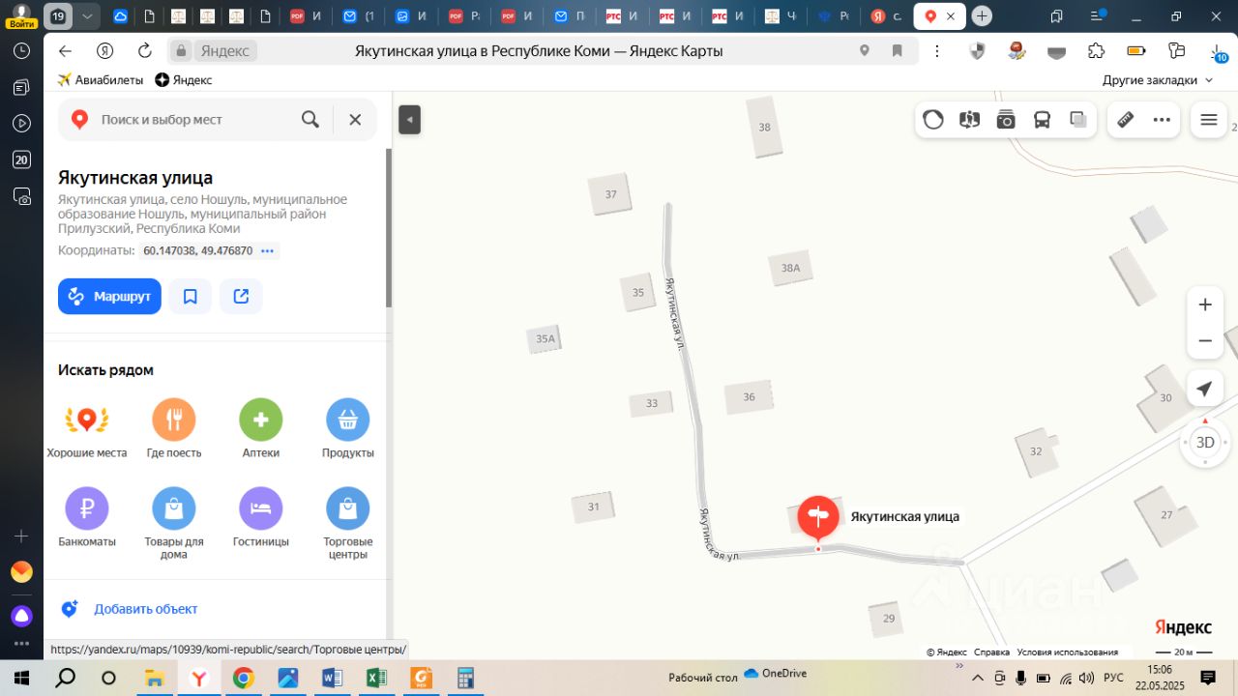Launch Word from the taskbar
Image resolution: width=1238 pixels, height=696 pixels.
[x=333, y=678]
